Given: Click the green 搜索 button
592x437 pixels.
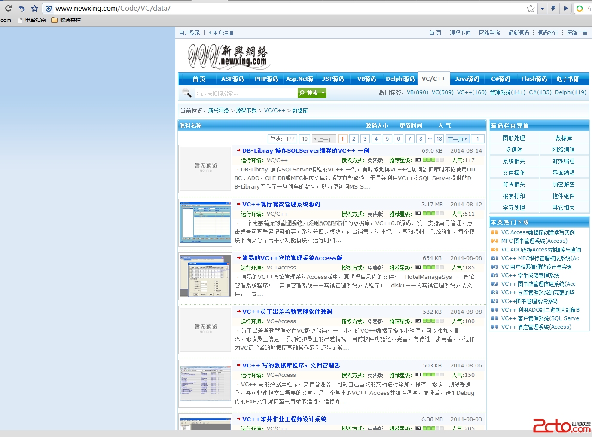Looking at the screenshot, I should click(309, 93).
